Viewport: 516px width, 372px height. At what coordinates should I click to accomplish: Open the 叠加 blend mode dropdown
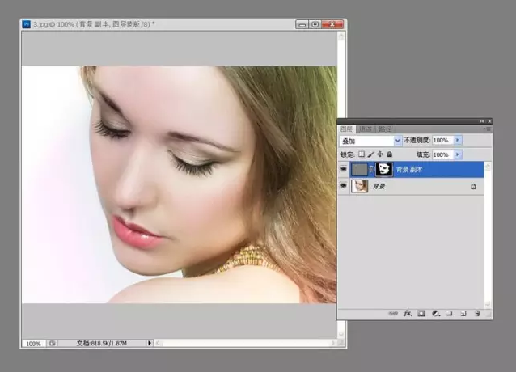[396, 141]
